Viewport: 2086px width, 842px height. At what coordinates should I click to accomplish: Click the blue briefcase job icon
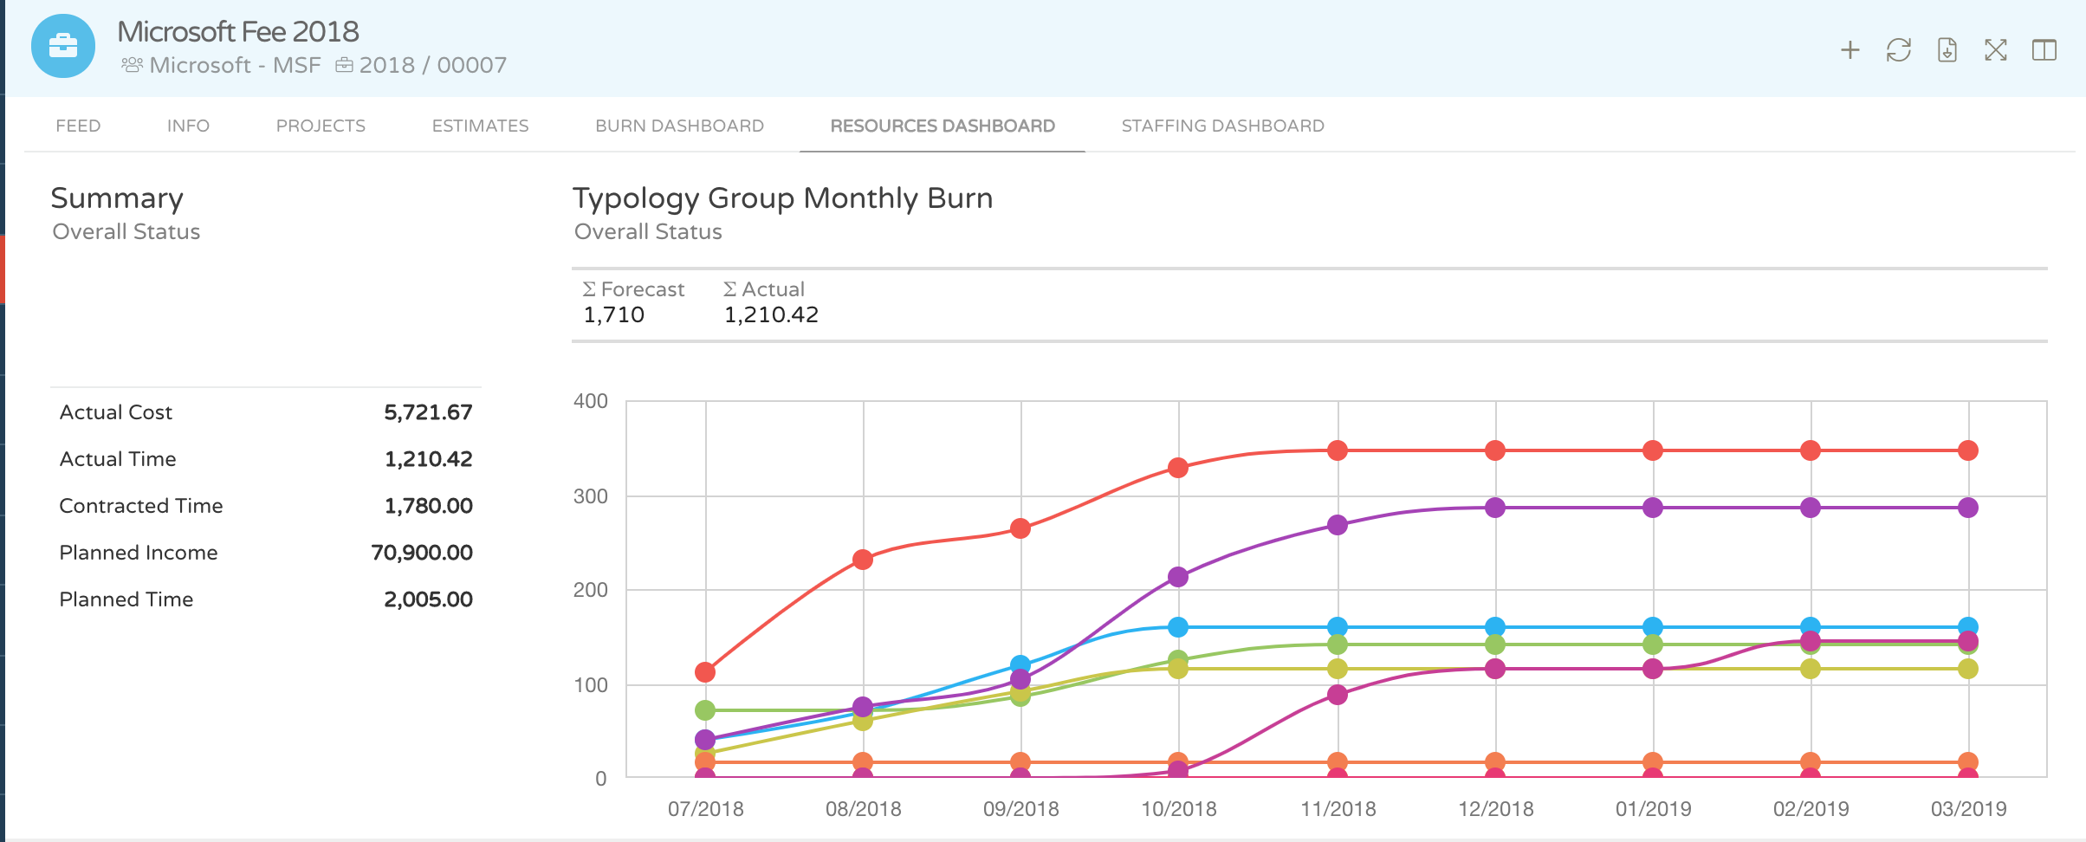point(63,46)
